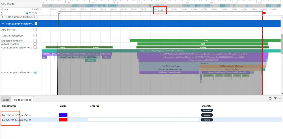The height and width of the screenshot is (139, 283).
Task: Select the blue flag on the time ruler
Action: 59,13
